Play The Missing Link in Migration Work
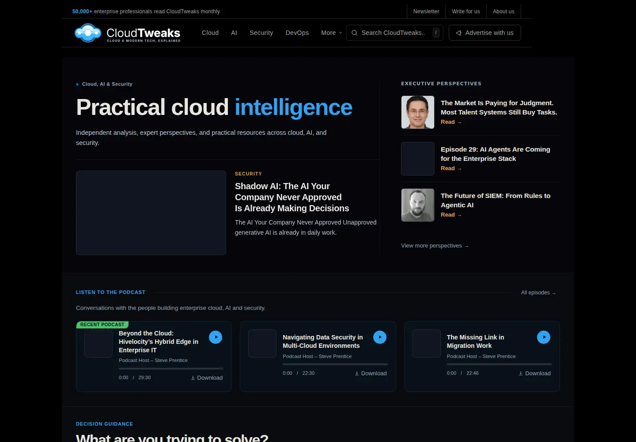The width and height of the screenshot is (636, 442). point(544,337)
